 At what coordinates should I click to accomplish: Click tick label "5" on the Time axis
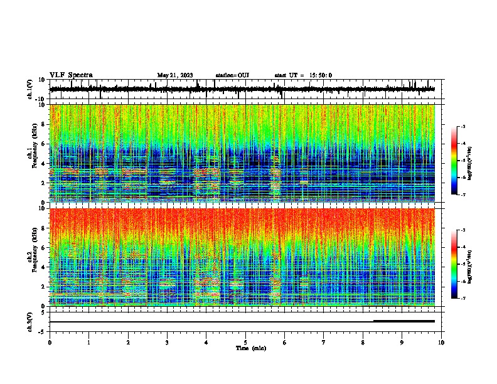click(x=245, y=343)
